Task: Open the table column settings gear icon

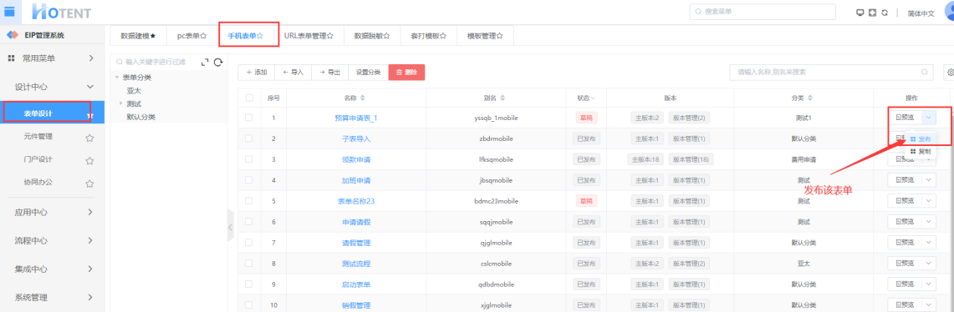Action: click(950, 73)
